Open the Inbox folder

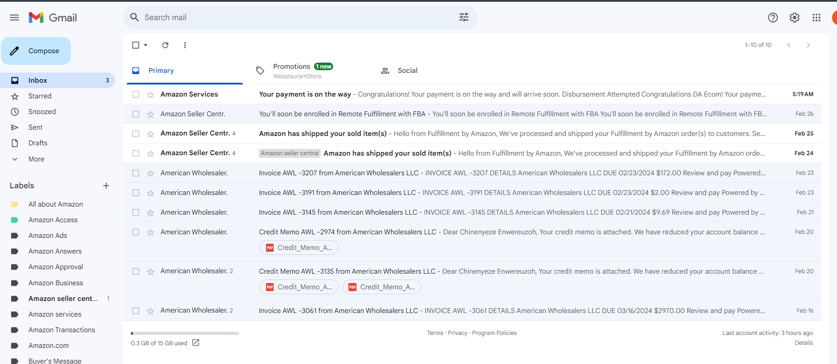pos(57,80)
